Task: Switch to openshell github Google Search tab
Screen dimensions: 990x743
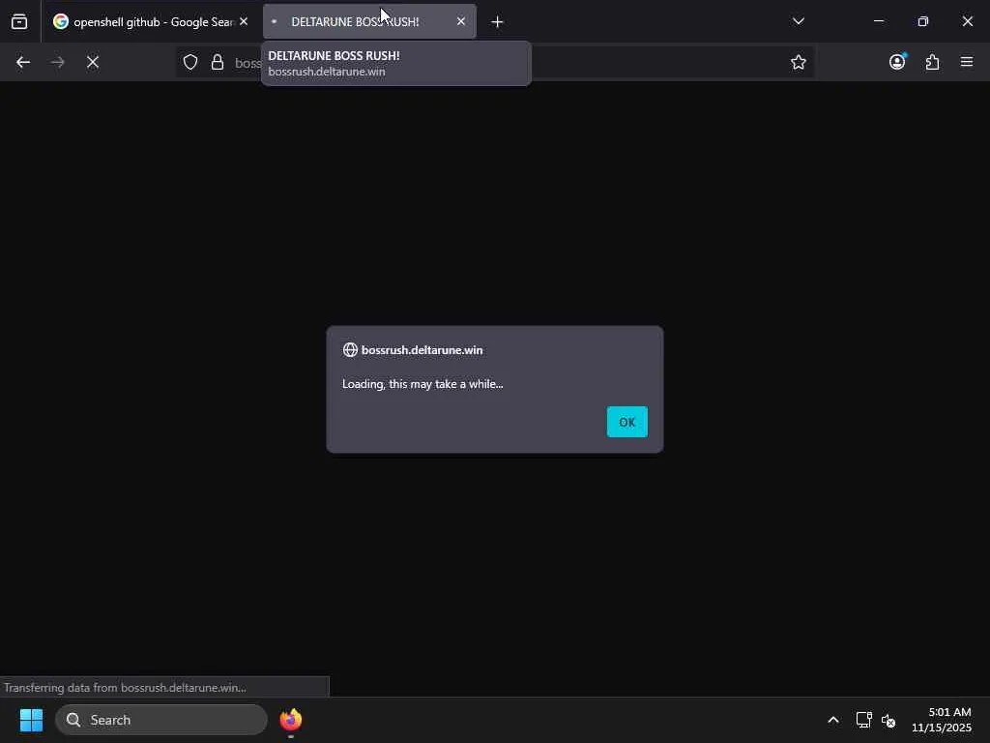Action: 150,21
